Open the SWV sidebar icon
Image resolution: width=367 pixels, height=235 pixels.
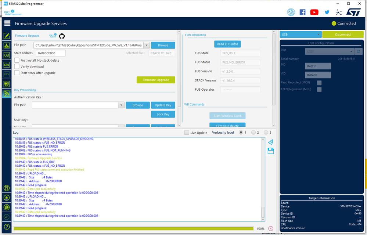point(7,75)
